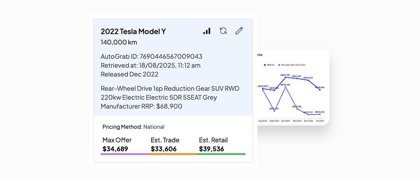Click the Est. Trade $33,606 value
This screenshot has height=180, width=420.
[163, 149]
